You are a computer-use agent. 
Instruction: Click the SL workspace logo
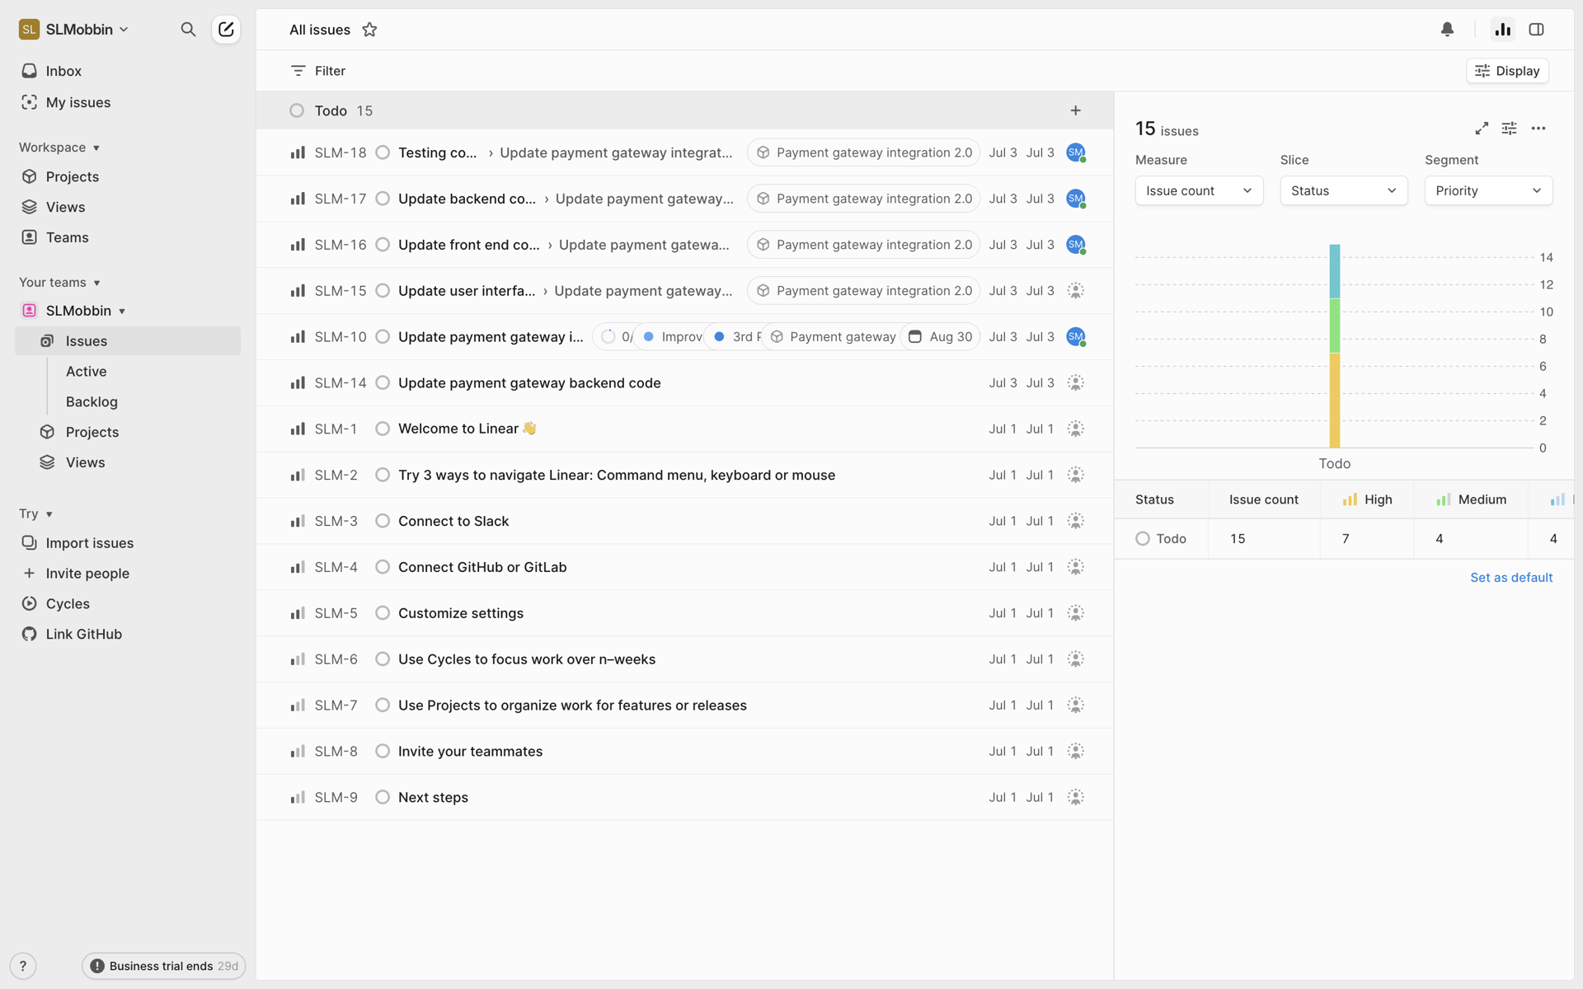point(29,30)
